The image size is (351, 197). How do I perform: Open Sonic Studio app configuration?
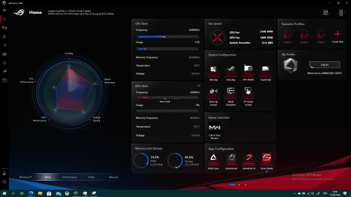pyautogui.click(x=266, y=162)
